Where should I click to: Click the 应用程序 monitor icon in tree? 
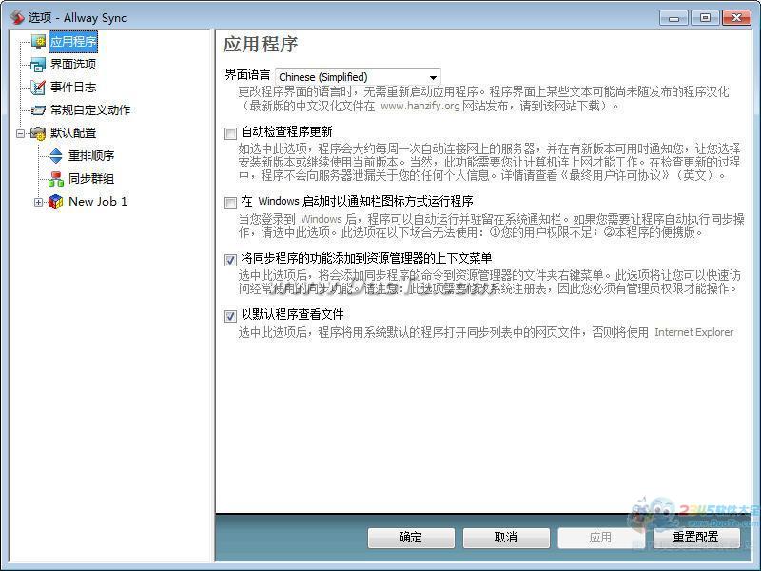coord(38,42)
